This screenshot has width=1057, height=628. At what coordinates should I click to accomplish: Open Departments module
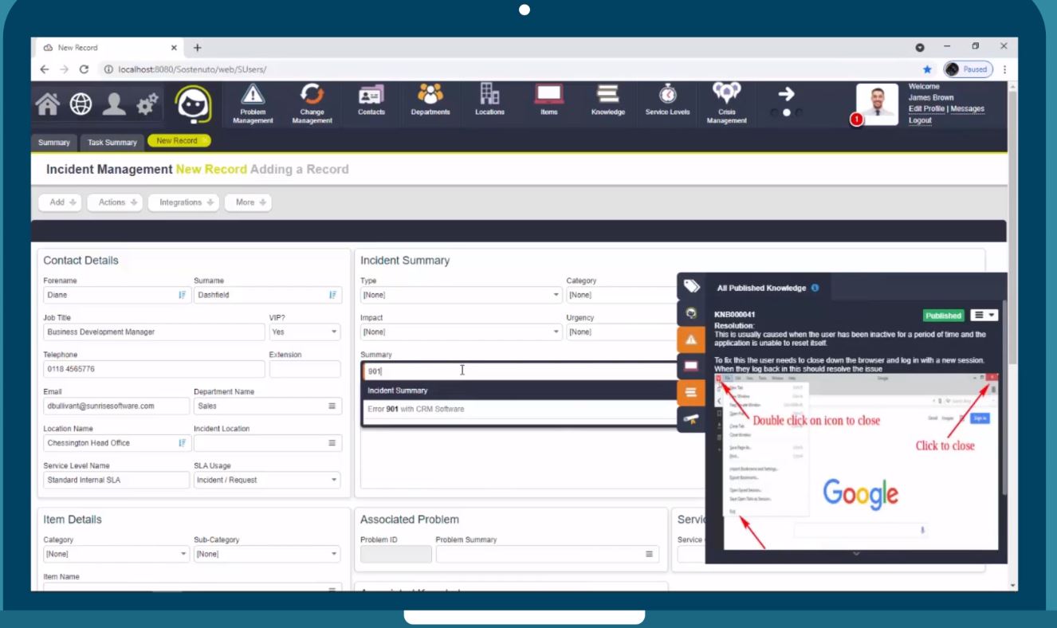[x=430, y=100]
